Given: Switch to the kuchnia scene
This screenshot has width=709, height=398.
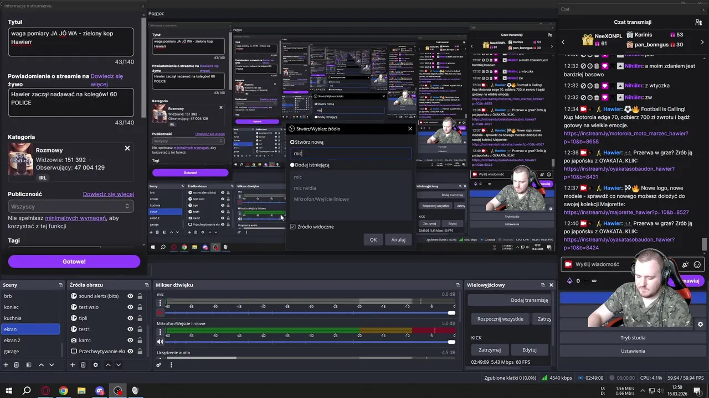Looking at the screenshot, I should 30,318.
